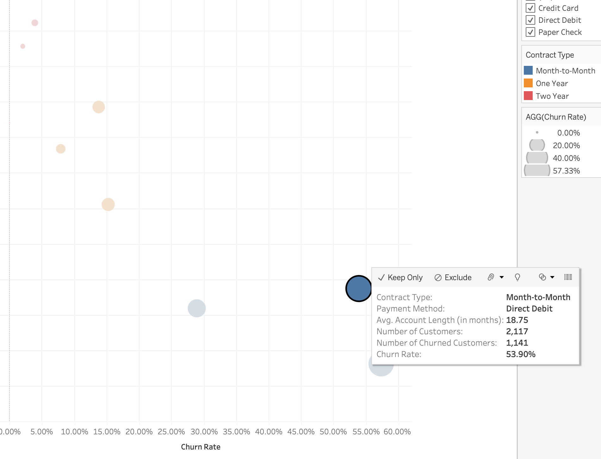The width and height of the screenshot is (601, 459).
Task: Click the Direct Debit value in tooltip
Action: pos(529,309)
